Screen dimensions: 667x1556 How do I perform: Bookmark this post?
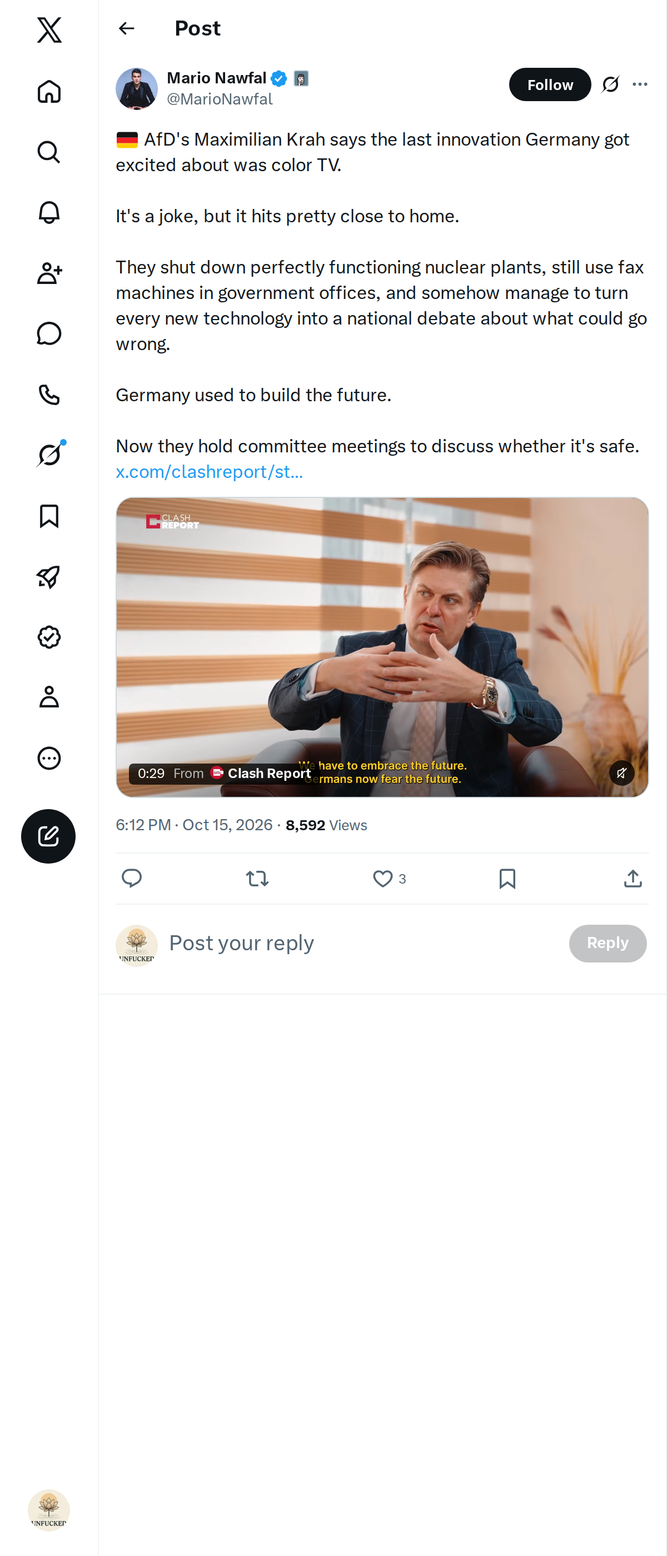tap(507, 878)
